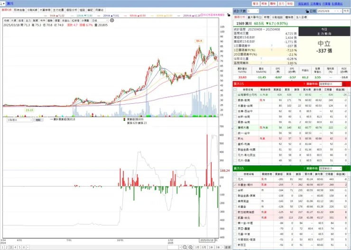Click the red icon in 買方15 header
The height and width of the screenshot is (250, 351).
(x=344, y=84)
